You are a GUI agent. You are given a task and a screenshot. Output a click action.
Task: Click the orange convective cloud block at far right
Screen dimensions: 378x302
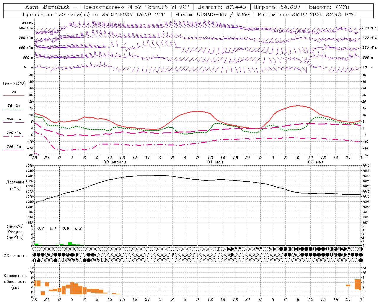358,284
